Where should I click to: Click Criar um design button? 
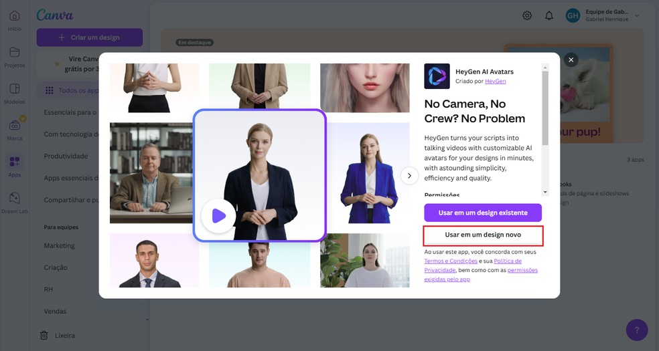click(x=90, y=37)
